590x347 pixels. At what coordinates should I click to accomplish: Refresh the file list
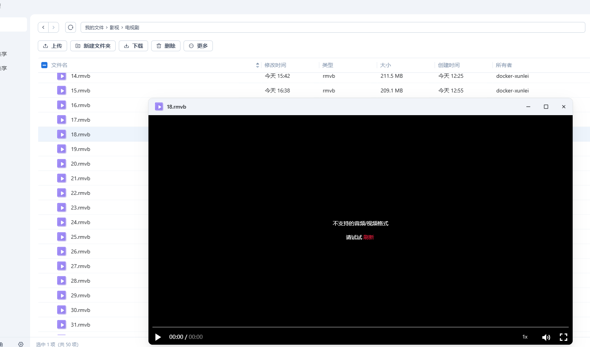tap(71, 27)
